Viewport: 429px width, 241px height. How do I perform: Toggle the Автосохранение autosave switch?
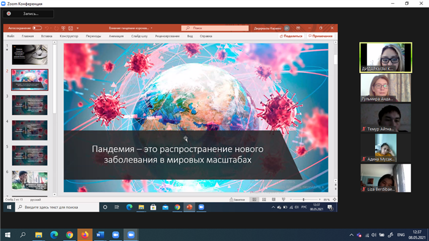37,28
